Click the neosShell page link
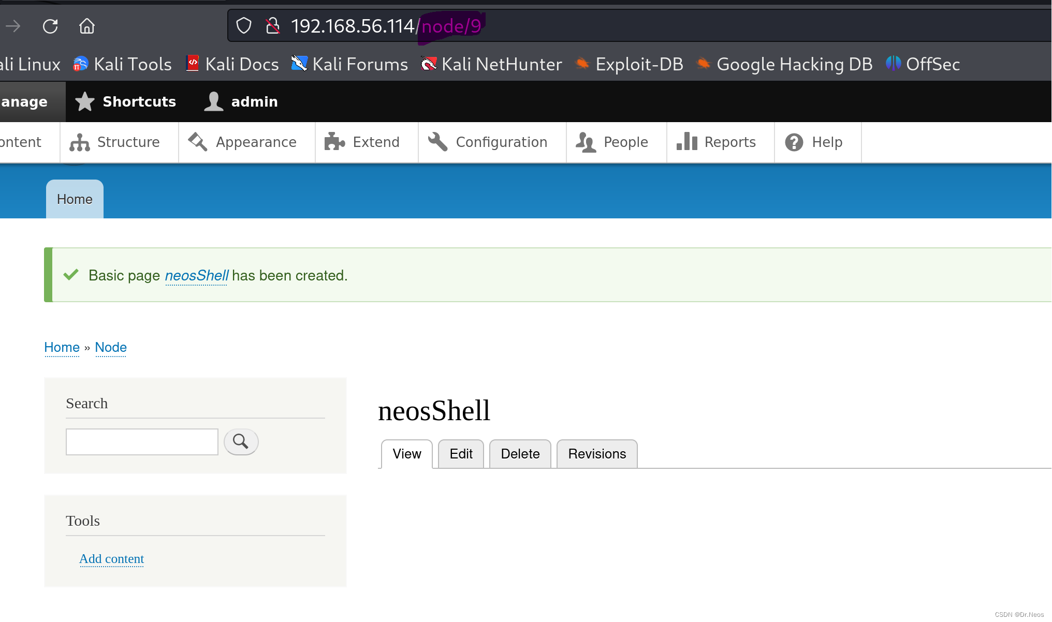Screen dimensions: 1052x622 (196, 275)
